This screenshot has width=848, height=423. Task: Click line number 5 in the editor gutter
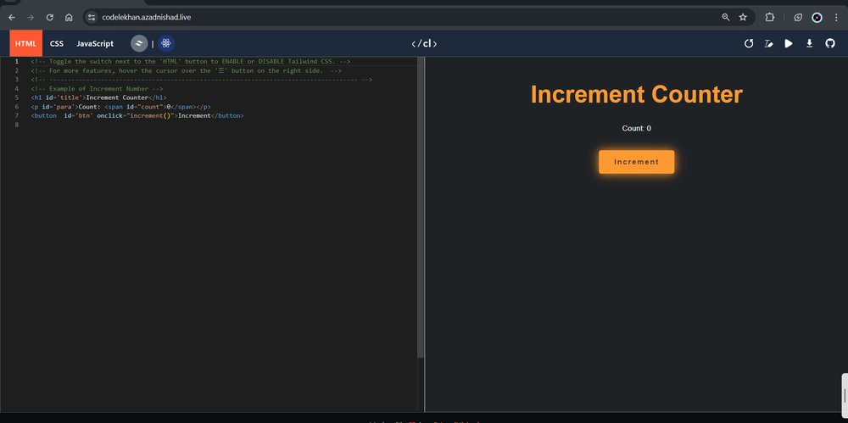(x=17, y=97)
